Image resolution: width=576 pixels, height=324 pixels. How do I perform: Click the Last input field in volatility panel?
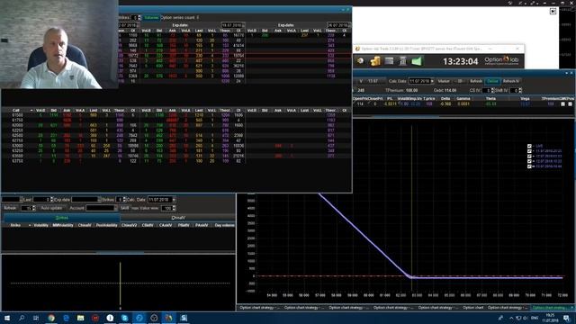[x=42, y=200]
